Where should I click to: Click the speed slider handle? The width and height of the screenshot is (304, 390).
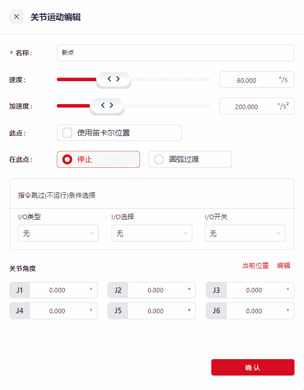[113, 79]
